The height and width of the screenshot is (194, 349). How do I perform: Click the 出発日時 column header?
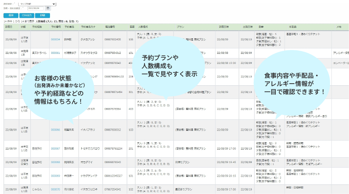(x=248, y=27)
